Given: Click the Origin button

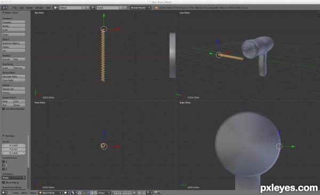Looking at the screenshot, I should (x=13, y=35).
